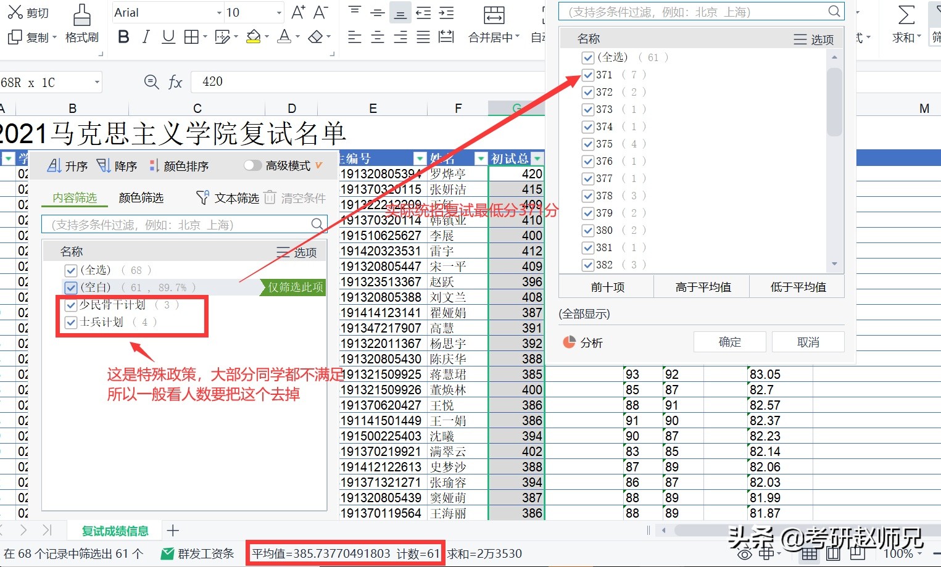Enable the 高级模式 toggle switch
Viewport: 941px width, 567px height.
(252, 165)
